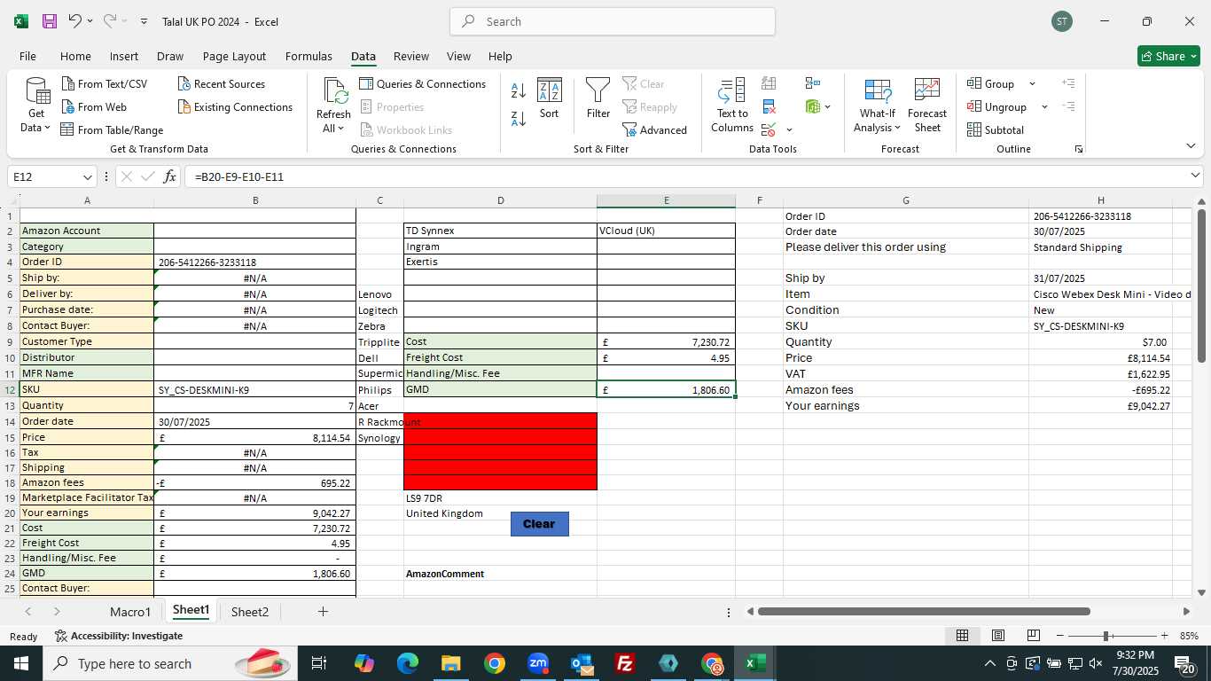This screenshot has height=681, width=1211.
Task: Open the Name Box dropdown
Action: (x=87, y=177)
